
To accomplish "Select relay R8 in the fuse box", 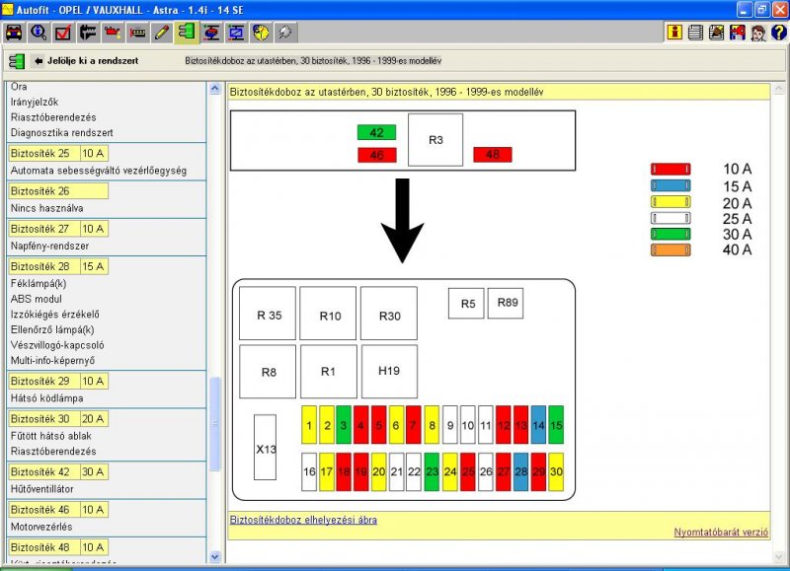I will coord(268,371).
